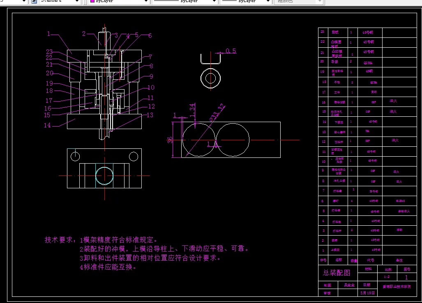
Task: Pick the cyan circle in the plan view
Action: [104, 176]
